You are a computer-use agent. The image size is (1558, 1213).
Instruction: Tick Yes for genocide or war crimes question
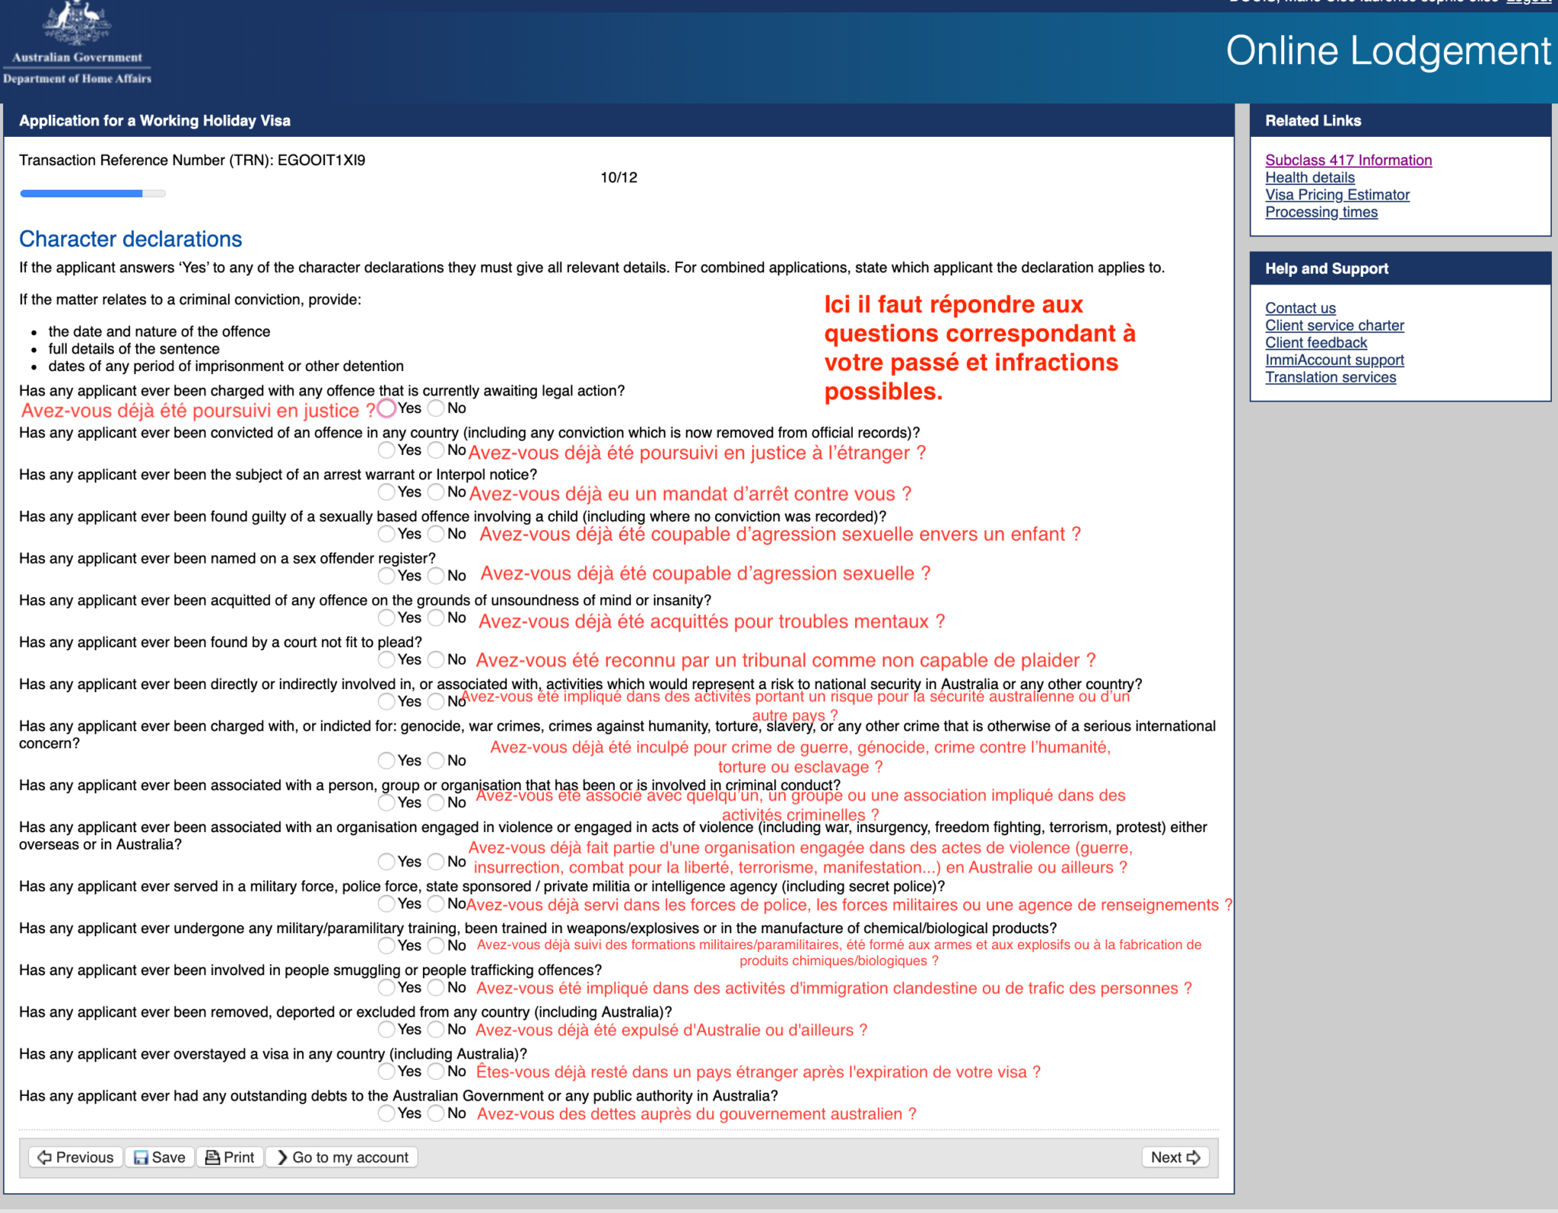[386, 761]
